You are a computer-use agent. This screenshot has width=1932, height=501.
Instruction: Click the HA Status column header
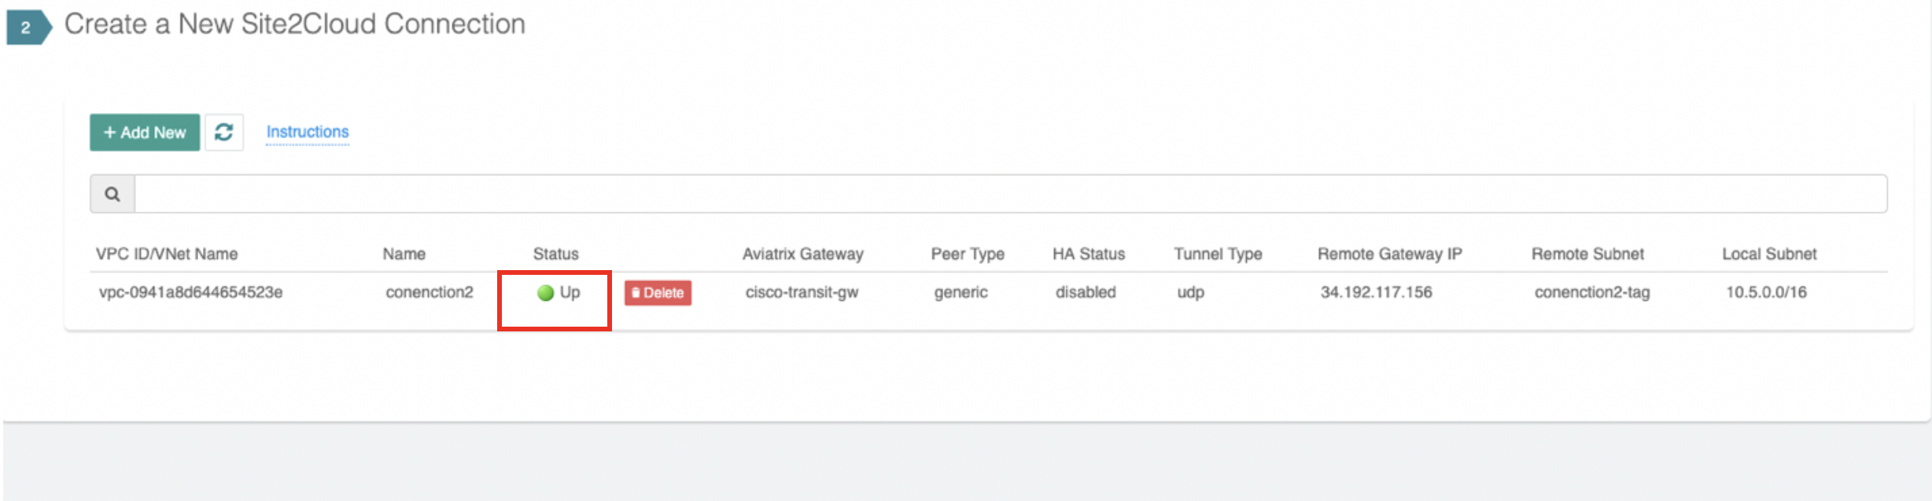pyautogui.click(x=1088, y=254)
